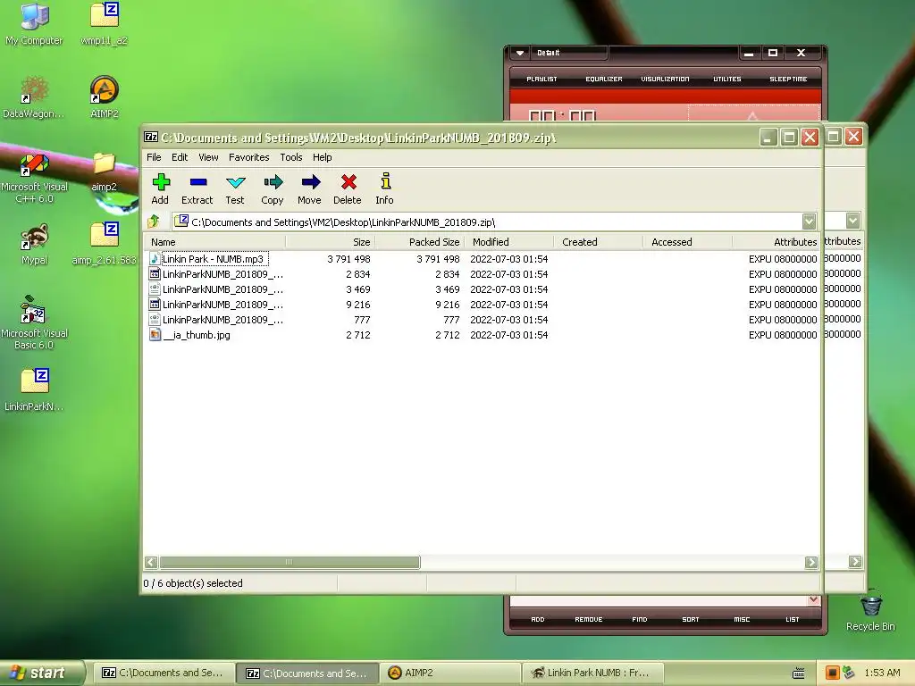Select the Mypal browser shortcut

click(34, 244)
